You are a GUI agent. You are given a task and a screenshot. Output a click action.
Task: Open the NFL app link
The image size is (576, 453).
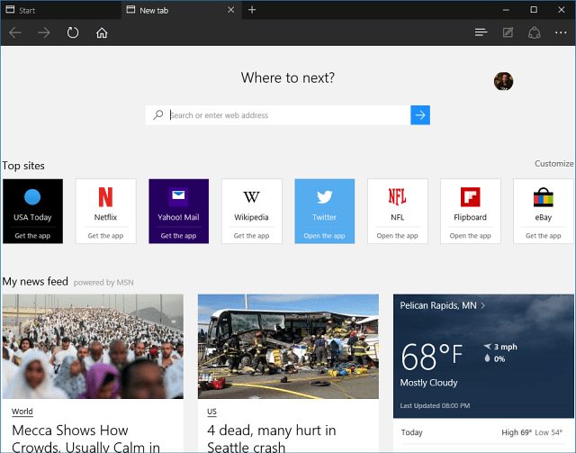click(x=397, y=236)
